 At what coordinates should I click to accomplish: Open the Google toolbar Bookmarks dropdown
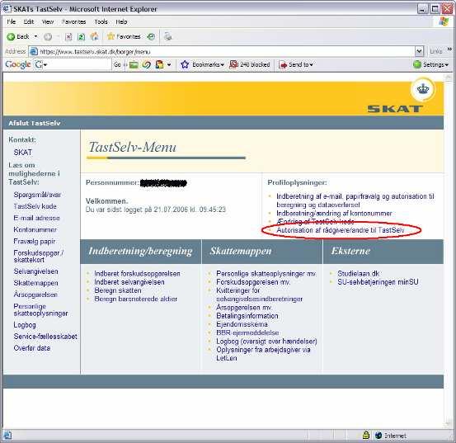(x=202, y=64)
